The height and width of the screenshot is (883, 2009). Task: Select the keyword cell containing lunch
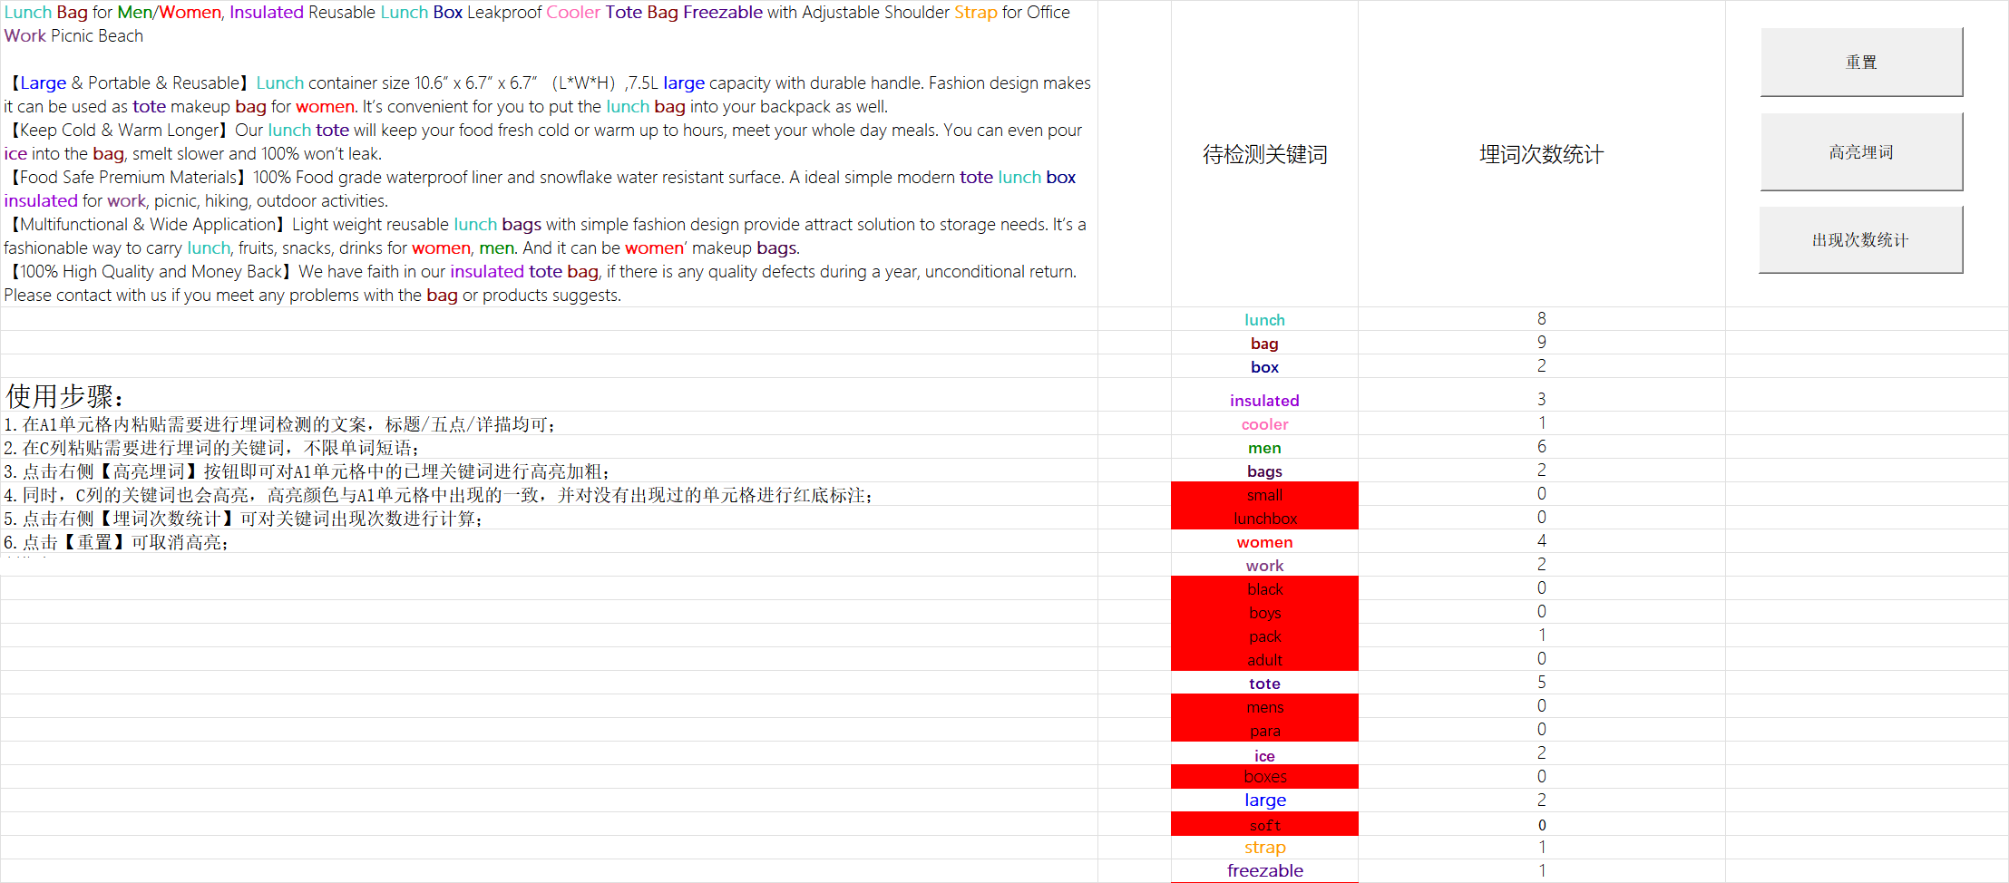click(1264, 319)
